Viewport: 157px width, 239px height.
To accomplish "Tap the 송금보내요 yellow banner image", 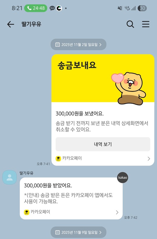I will 103,78.
